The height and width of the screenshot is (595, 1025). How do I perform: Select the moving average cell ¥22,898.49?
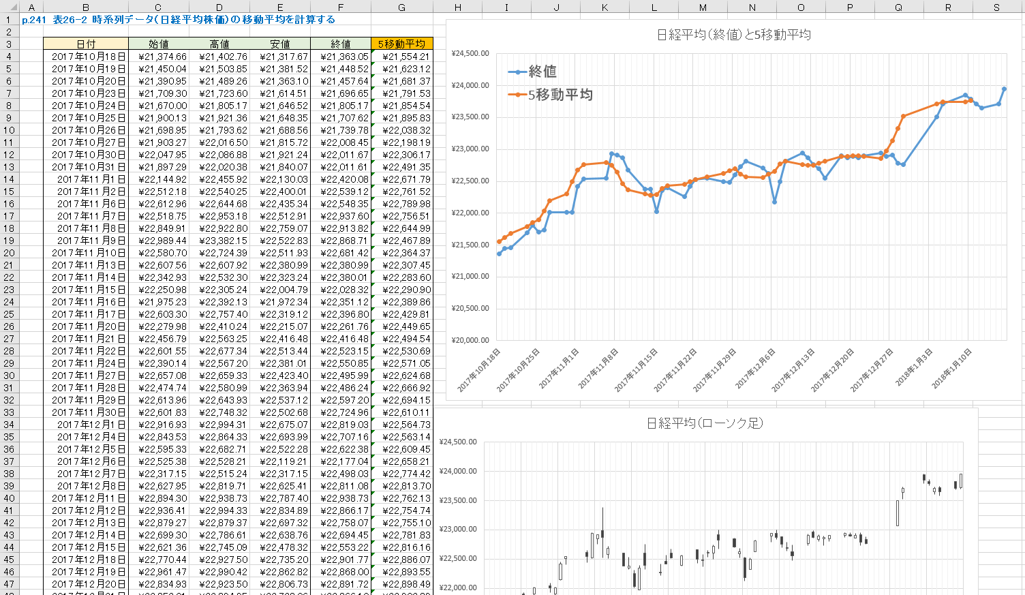pyautogui.click(x=401, y=584)
